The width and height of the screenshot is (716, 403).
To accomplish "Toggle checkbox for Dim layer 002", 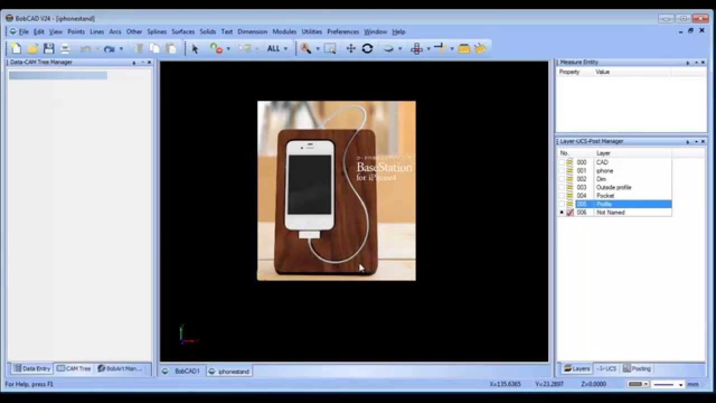I will 562,179.
